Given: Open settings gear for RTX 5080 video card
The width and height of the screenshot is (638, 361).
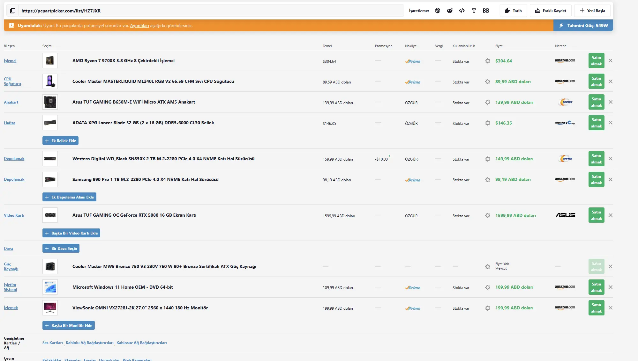Looking at the screenshot, I should click(x=488, y=215).
